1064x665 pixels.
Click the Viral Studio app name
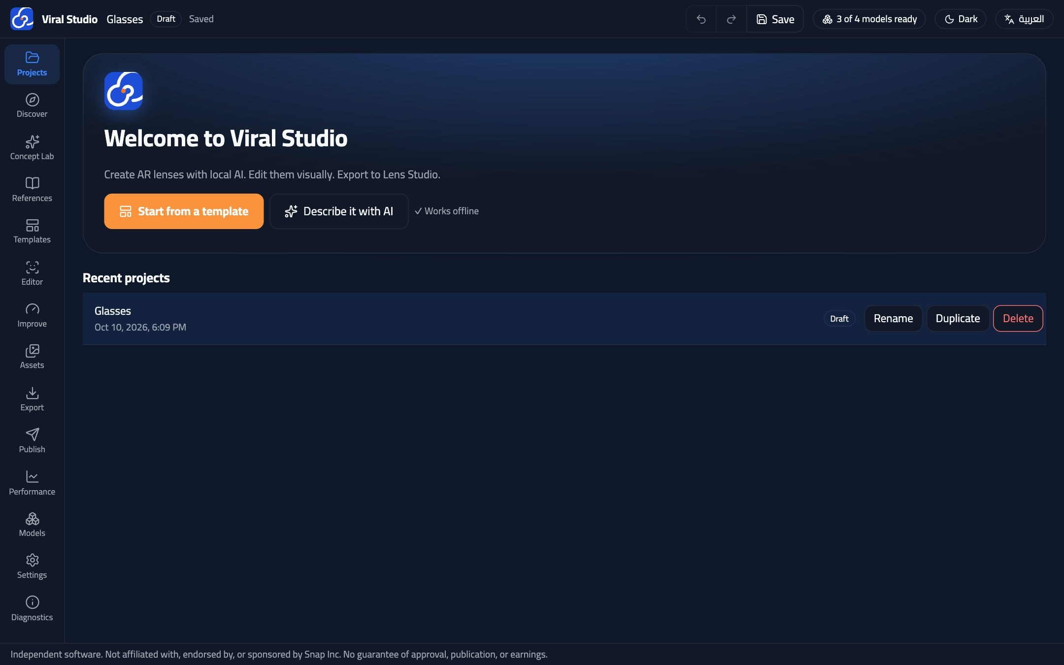point(69,19)
